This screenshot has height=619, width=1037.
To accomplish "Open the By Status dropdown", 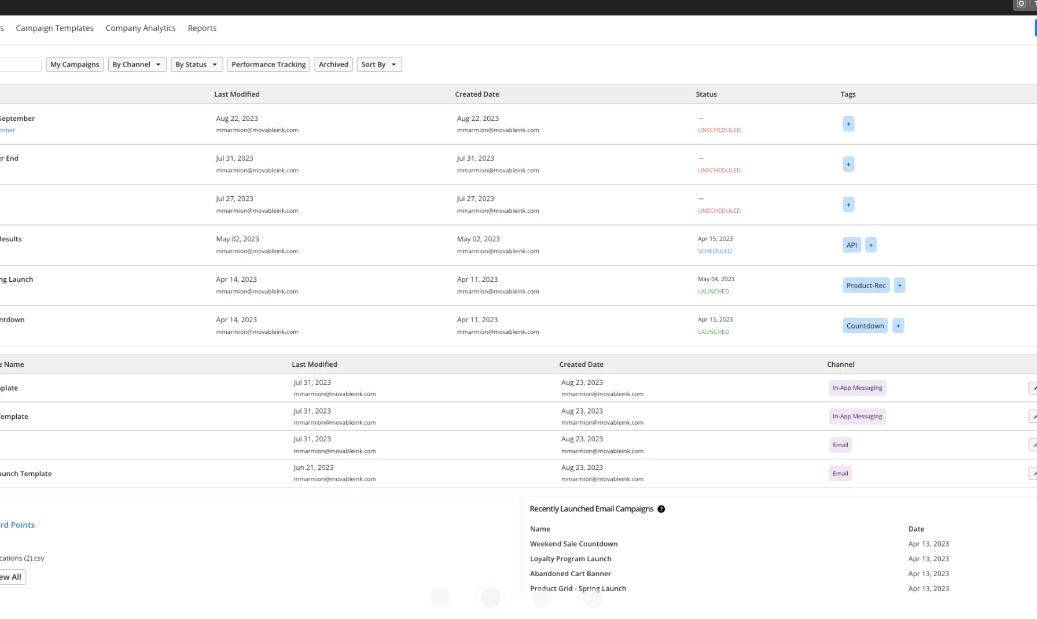I will (196, 64).
